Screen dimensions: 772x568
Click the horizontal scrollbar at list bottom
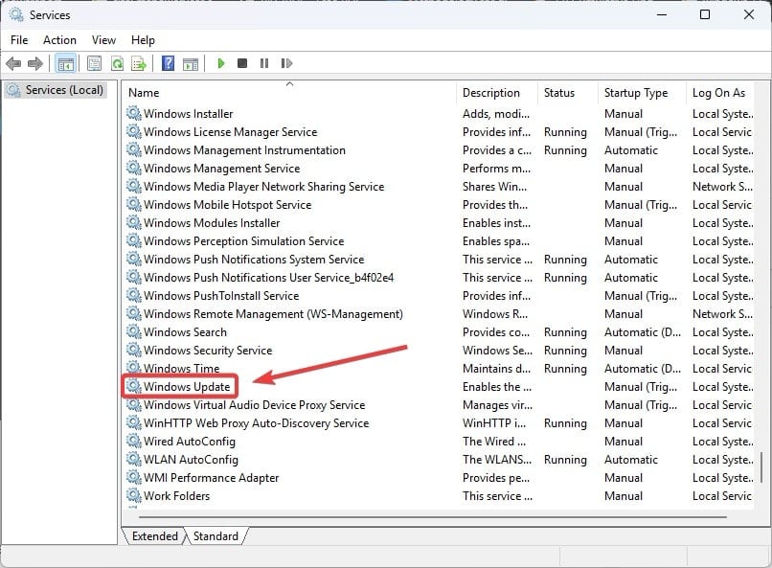[x=433, y=517]
